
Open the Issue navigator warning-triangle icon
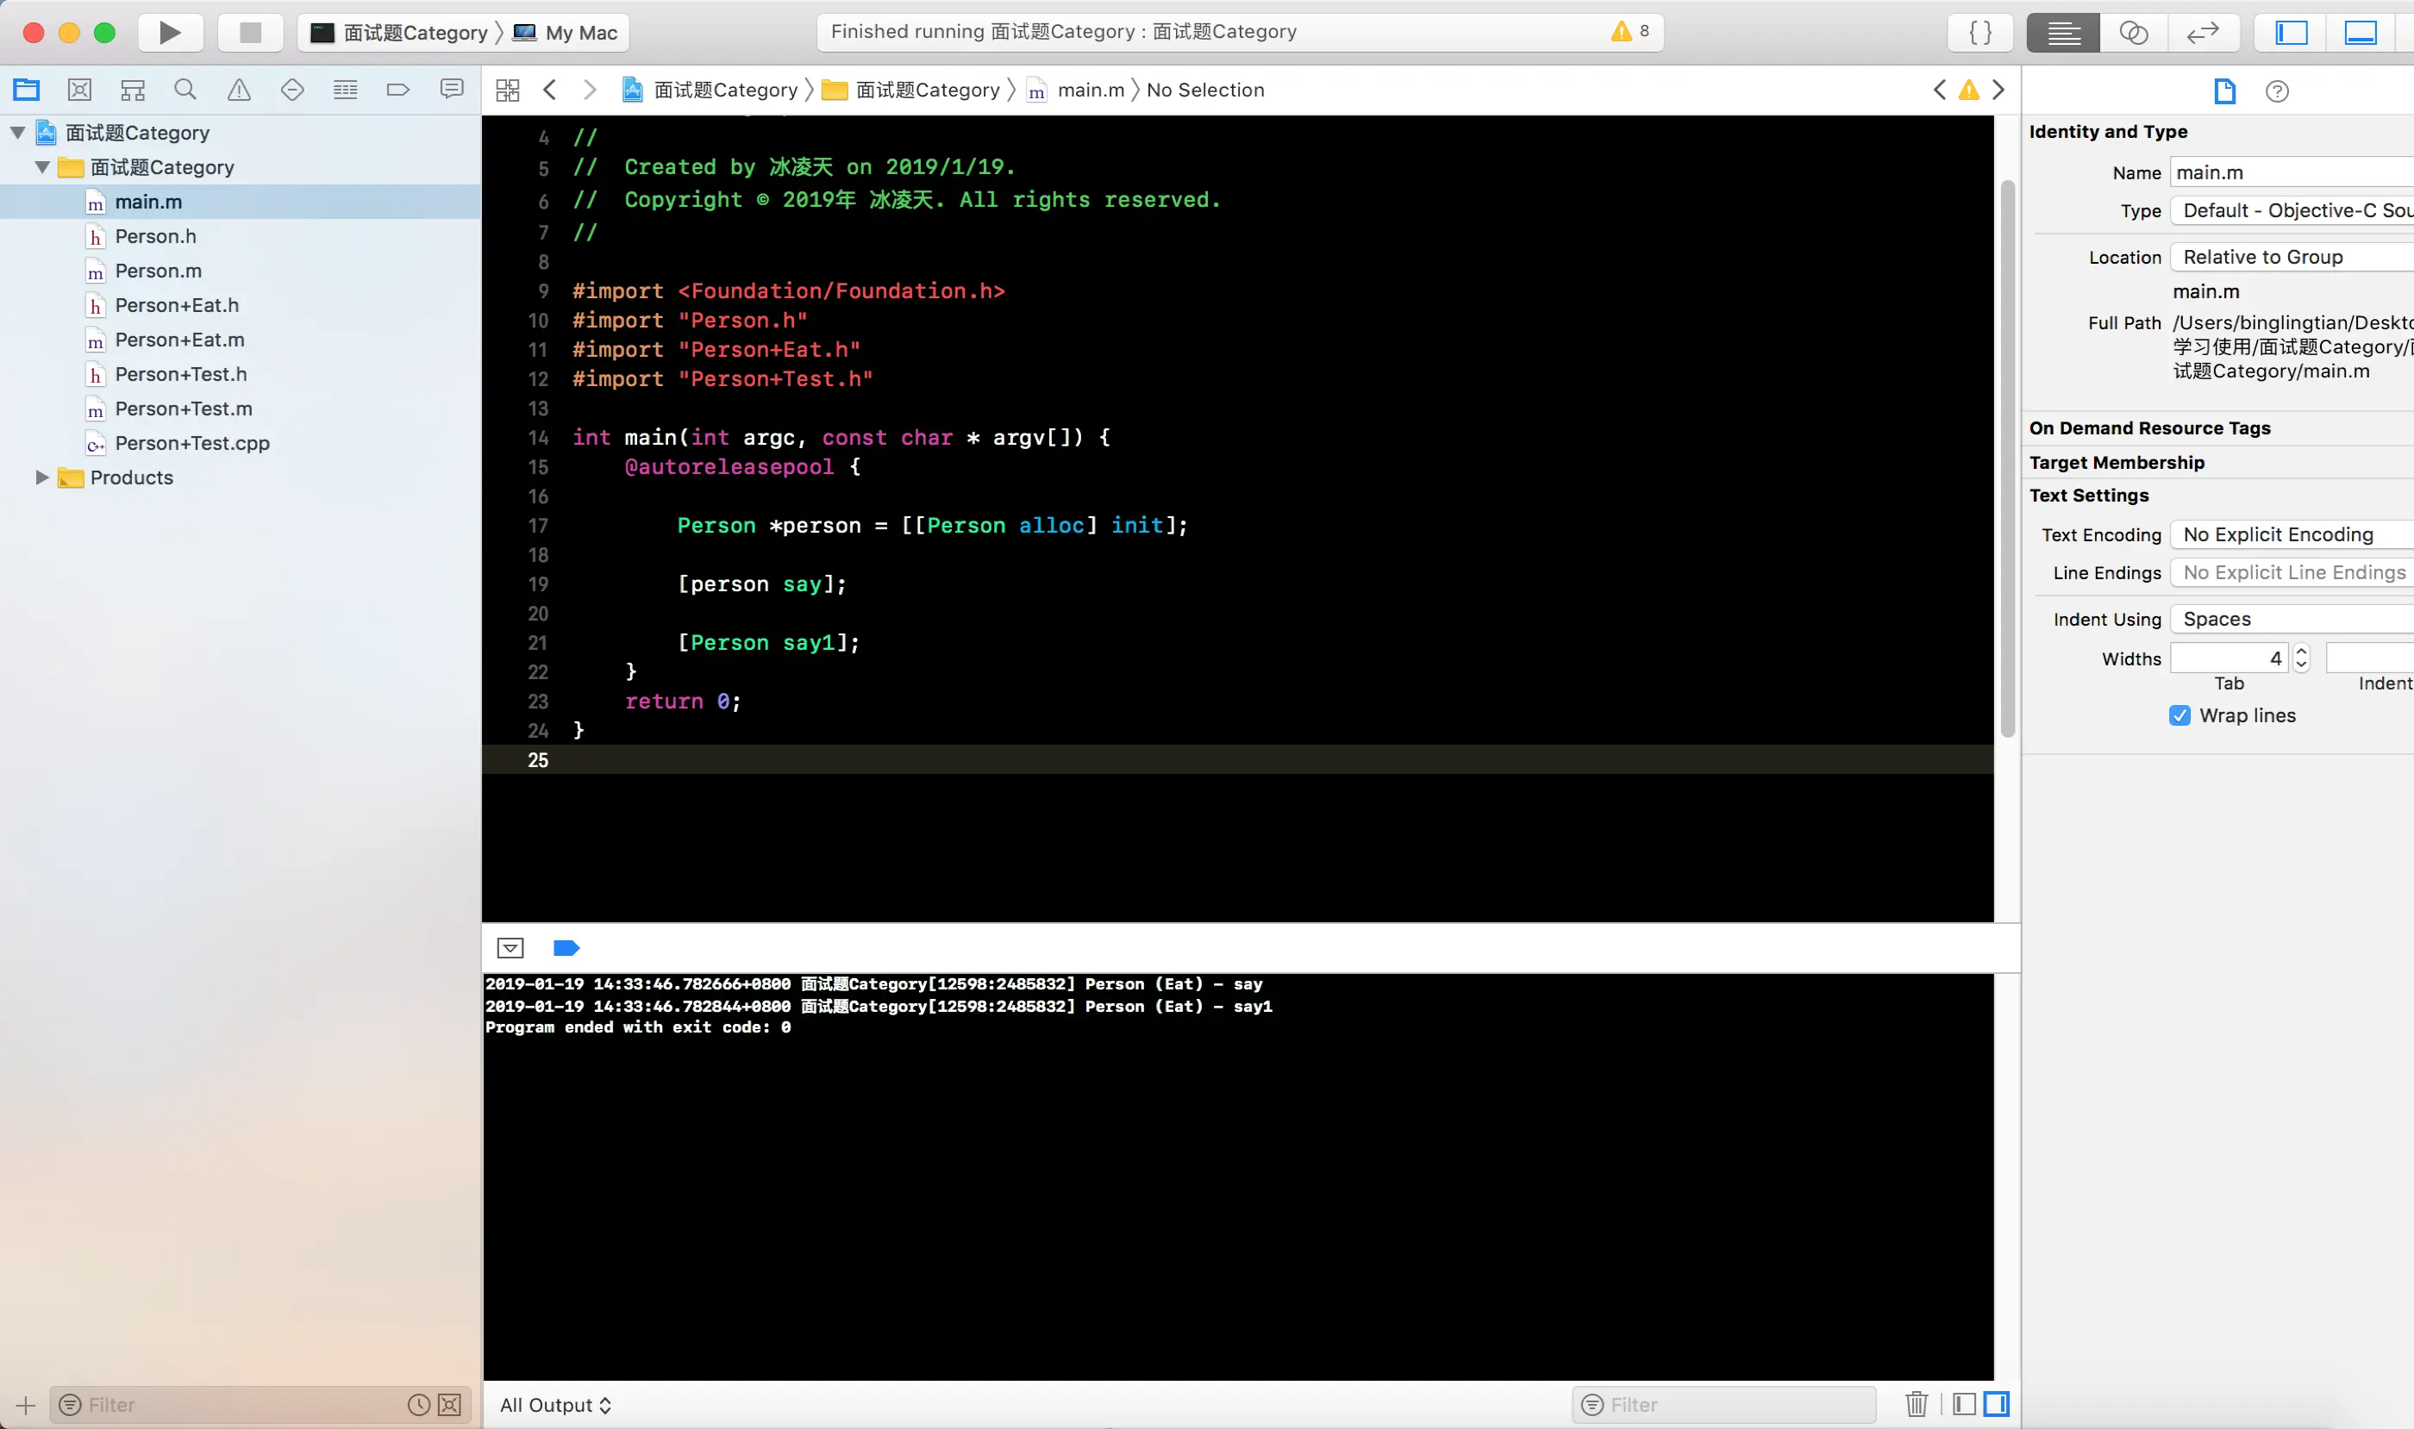[x=239, y=90]
